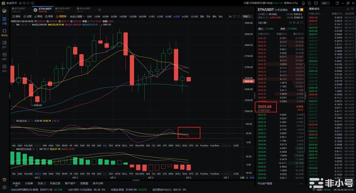Open the 指标 indicators toolbar button

pos(16,16)
